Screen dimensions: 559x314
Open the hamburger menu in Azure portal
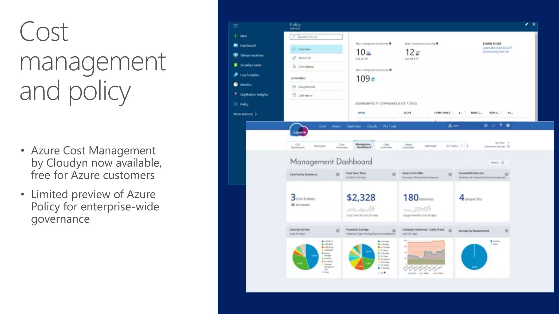pyautogui.click(x=236, y=26)
